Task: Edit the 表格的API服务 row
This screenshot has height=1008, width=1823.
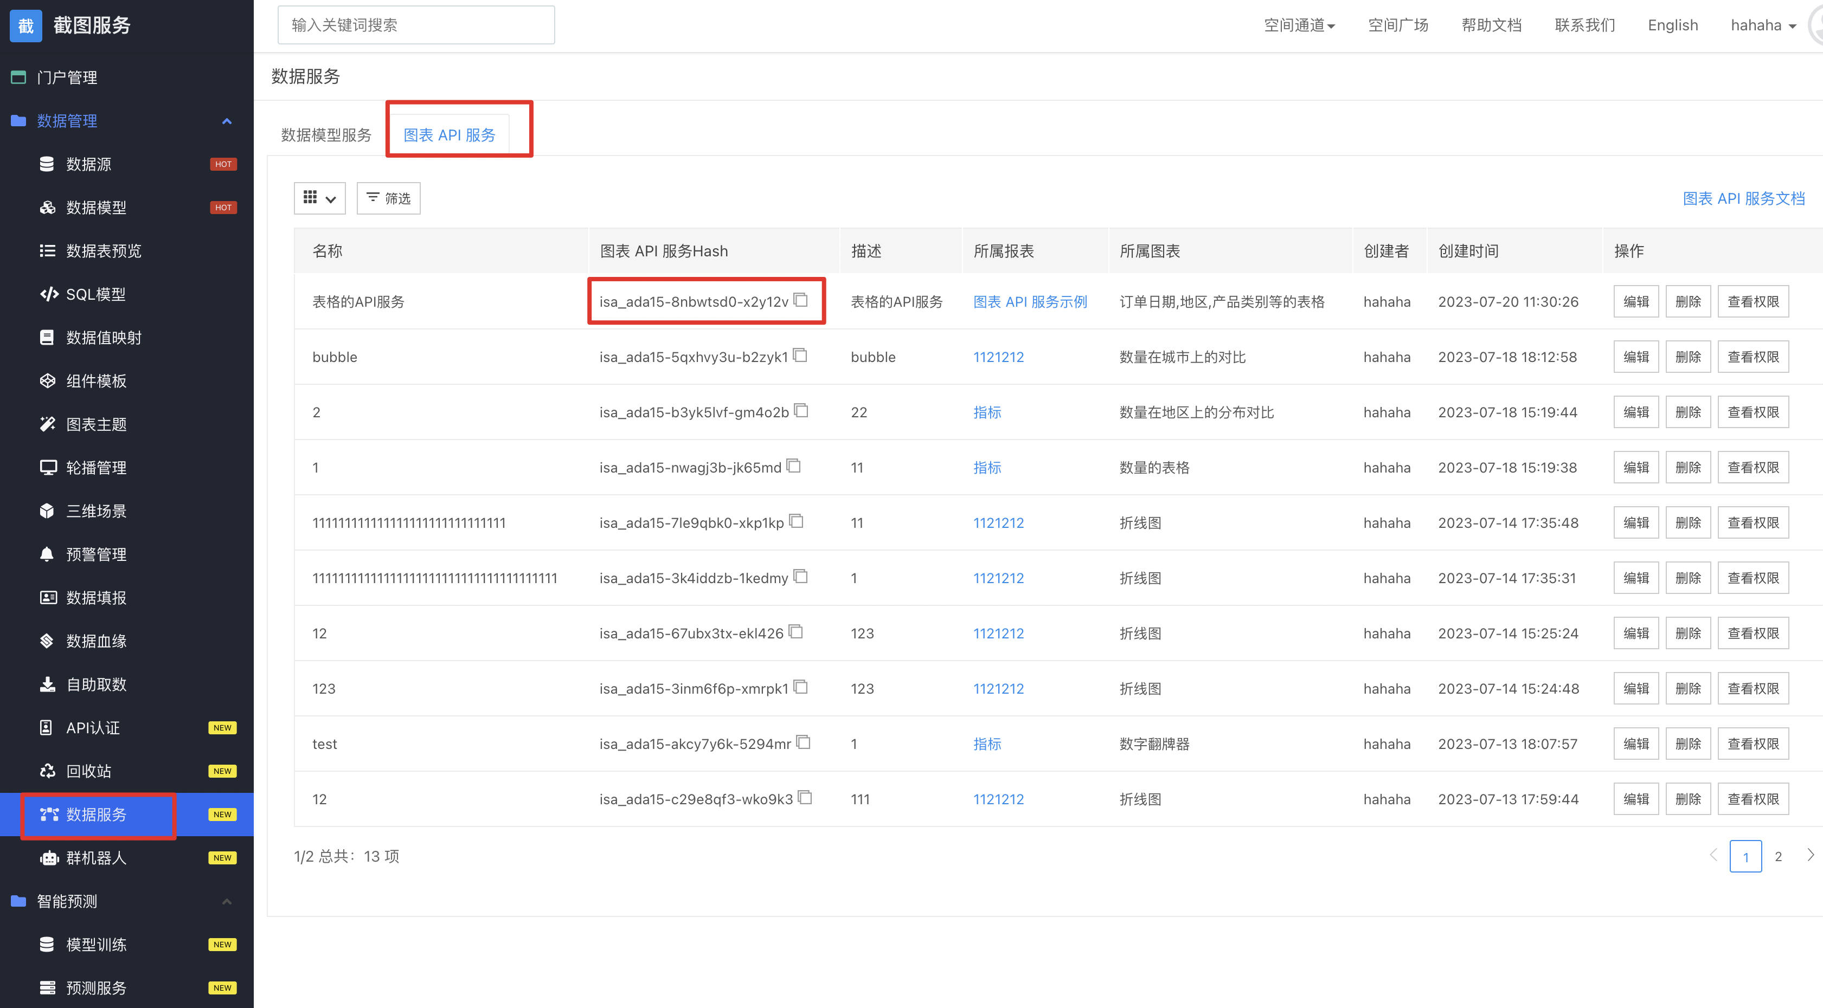Action: pos(1635,302)
